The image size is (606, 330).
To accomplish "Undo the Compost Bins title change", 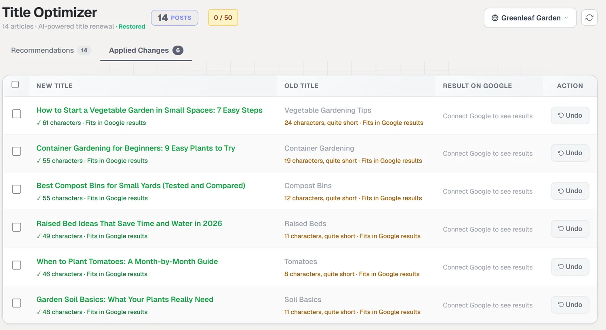I will [570, 191].
